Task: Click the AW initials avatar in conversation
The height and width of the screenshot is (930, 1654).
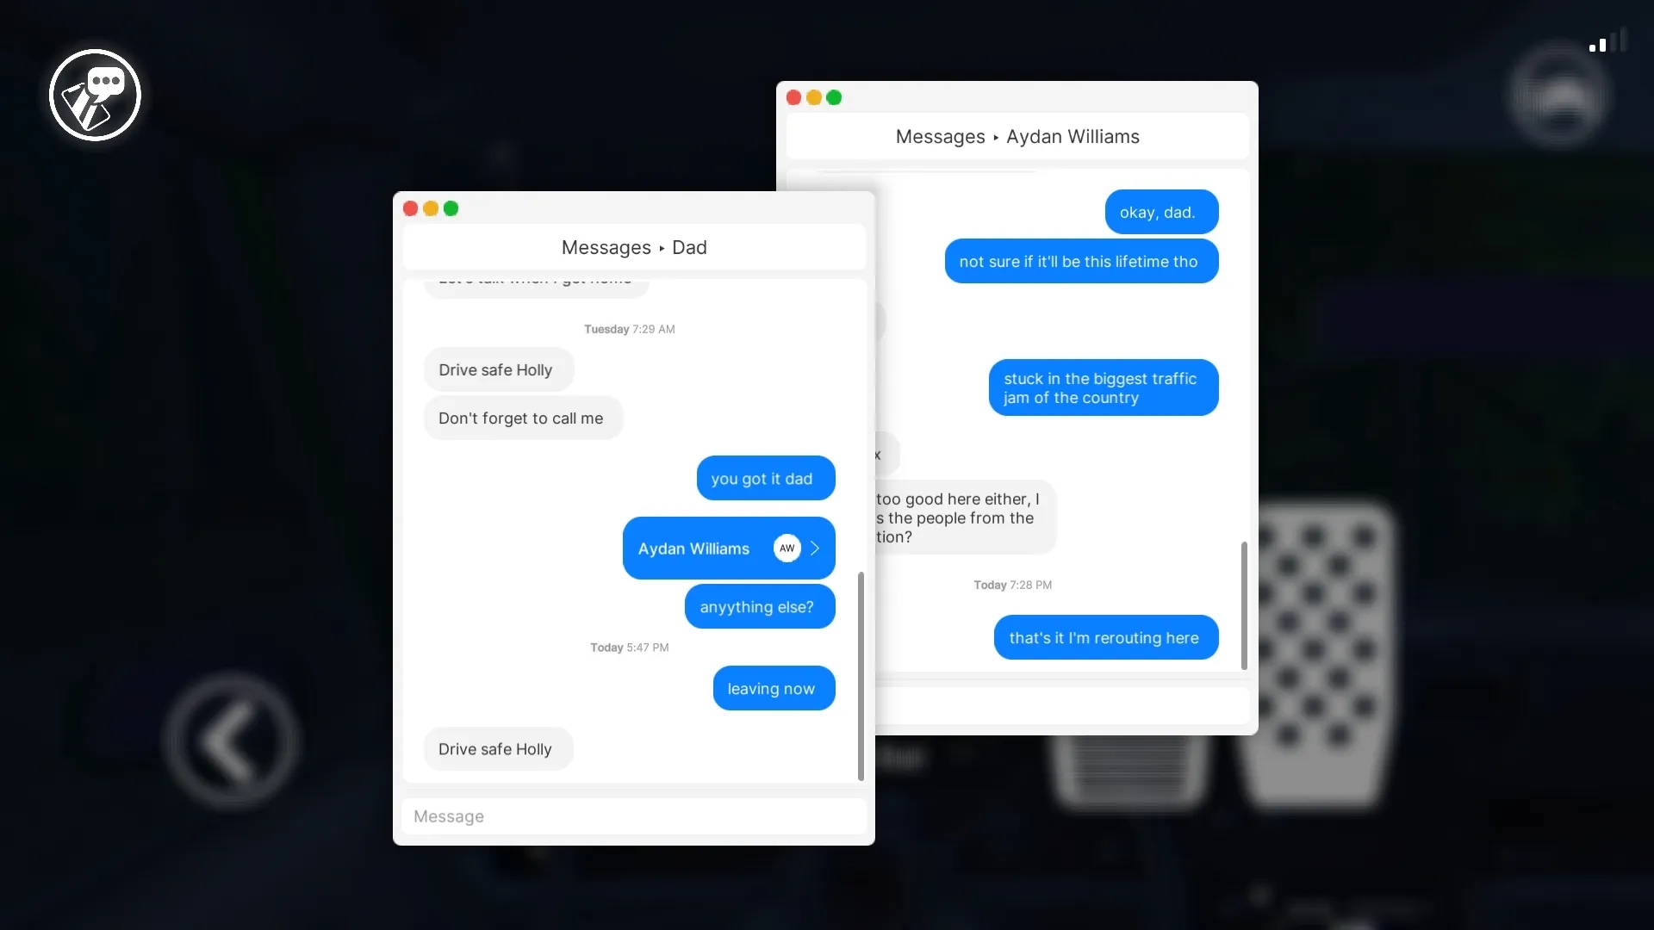Action: (x=787, y=549)
